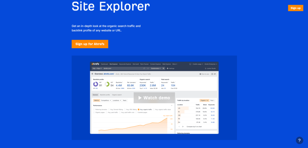
Task: Click the search magnifier icon in demo
Action: (163, 68)
